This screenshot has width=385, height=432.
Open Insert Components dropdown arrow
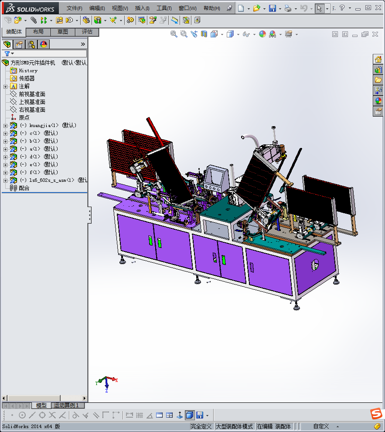click(25, 20)
